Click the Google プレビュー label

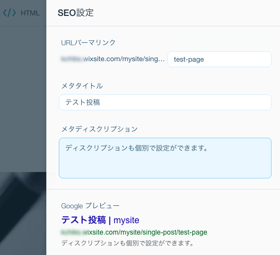point(90,206)
